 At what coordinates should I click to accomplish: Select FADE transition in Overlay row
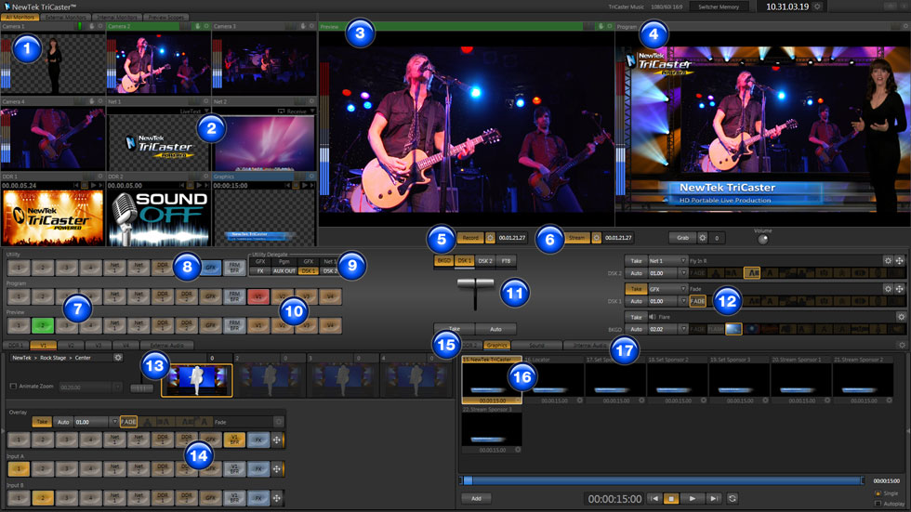click(128, 422)
